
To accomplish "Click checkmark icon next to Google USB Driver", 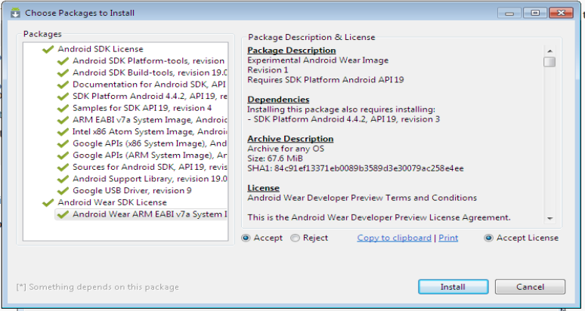I will (63, 191).
